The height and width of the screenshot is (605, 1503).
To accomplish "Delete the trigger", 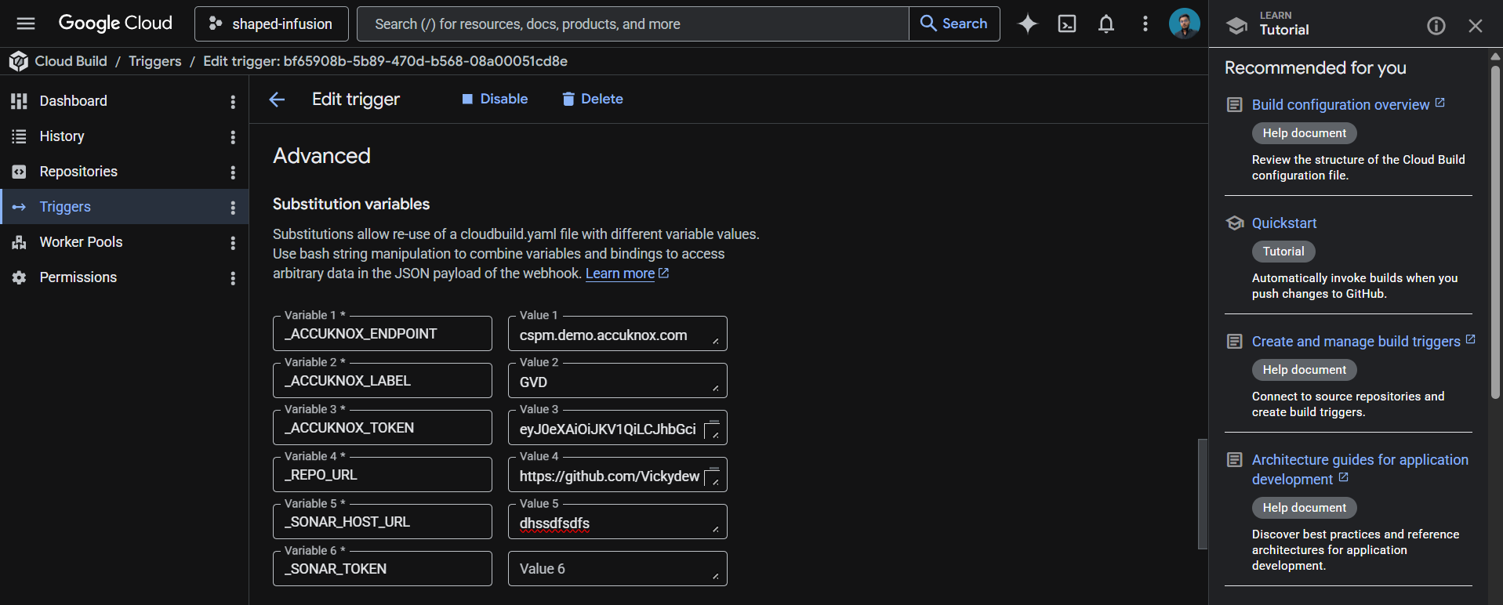I will point(592,99).
